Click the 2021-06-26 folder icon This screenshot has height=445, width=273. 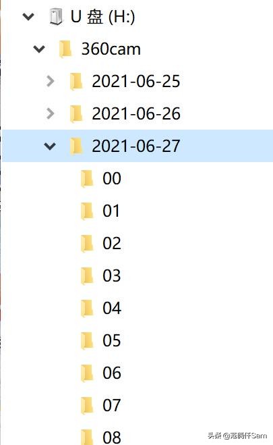coord(76,114)
